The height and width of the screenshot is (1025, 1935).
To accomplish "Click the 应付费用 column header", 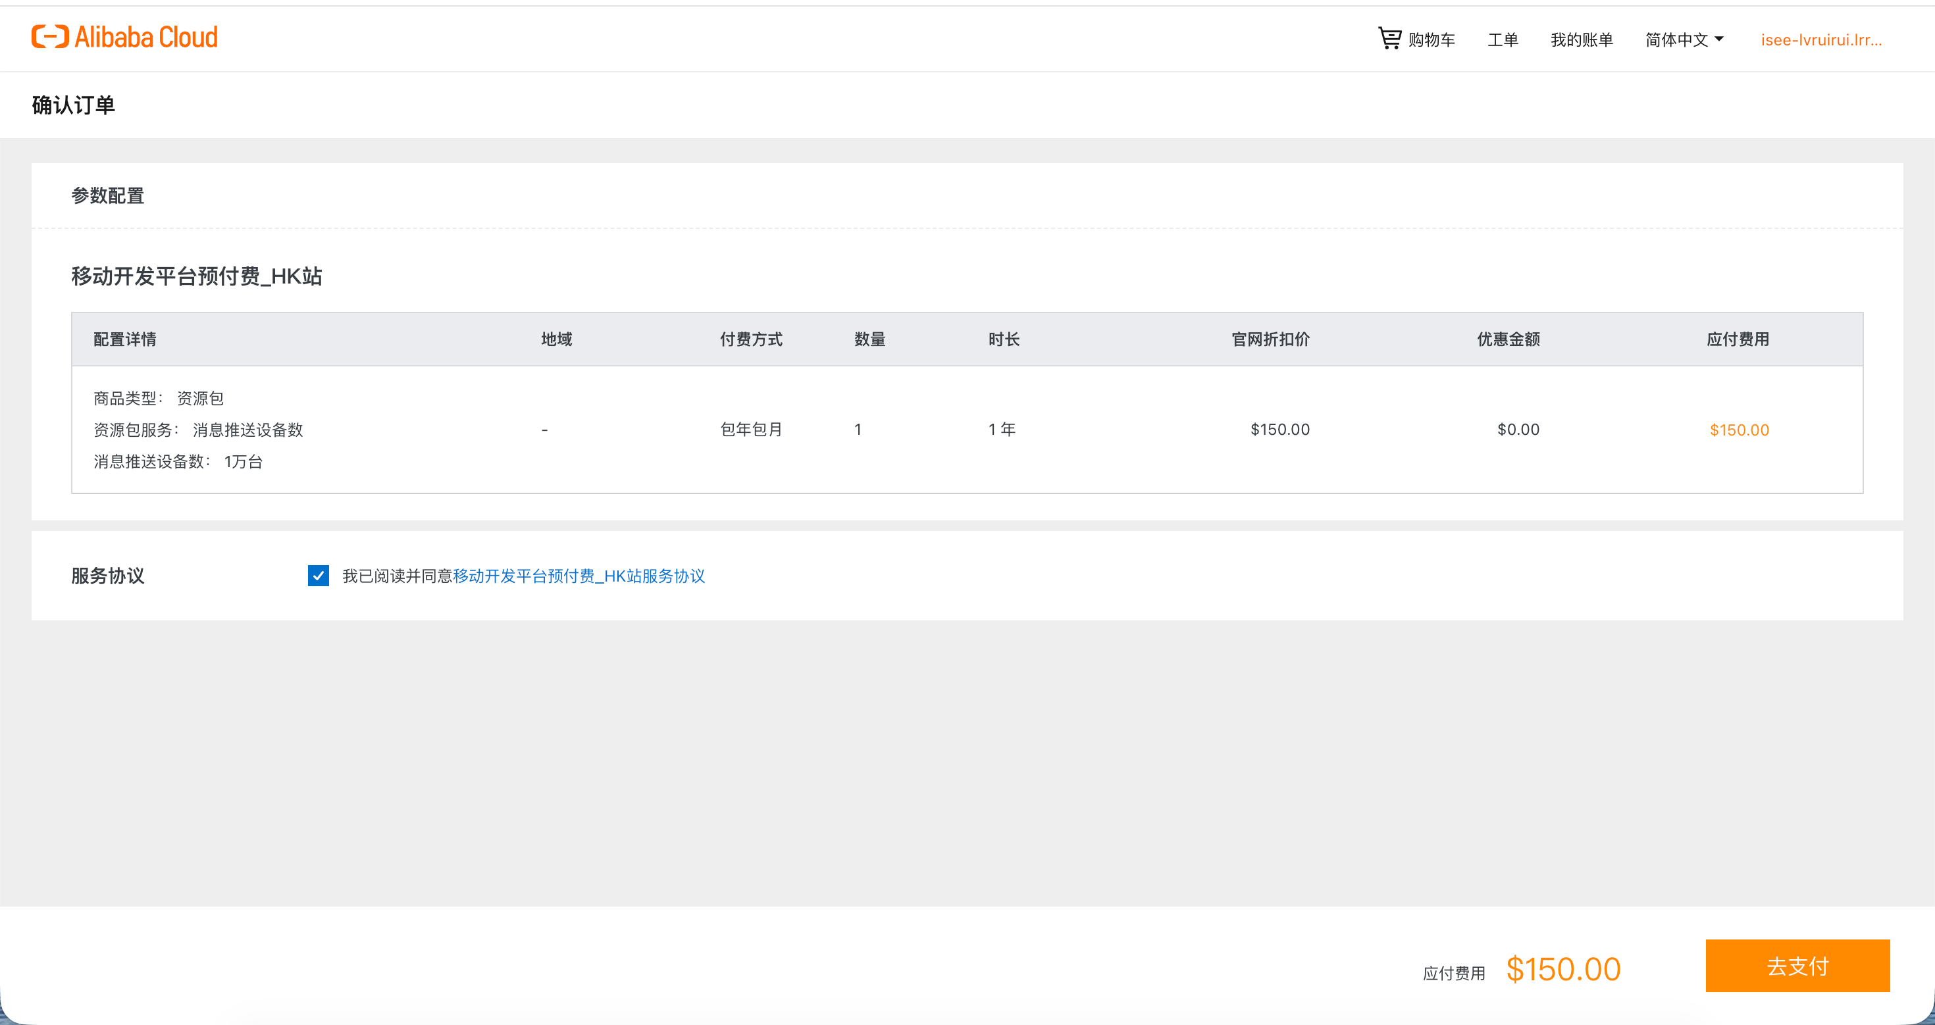I will coord(1737,339).
